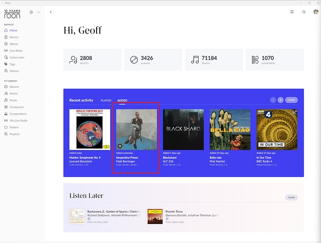Open Puccini Tosca cover thumbnail

(155, 216)
